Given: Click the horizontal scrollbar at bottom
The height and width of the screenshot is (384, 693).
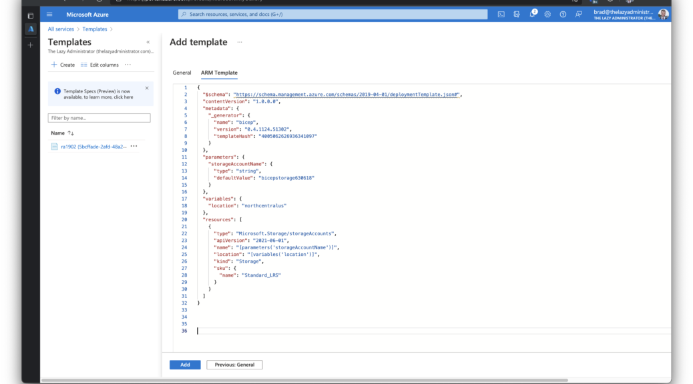Looking at the screenshot, I should point(304,380).
